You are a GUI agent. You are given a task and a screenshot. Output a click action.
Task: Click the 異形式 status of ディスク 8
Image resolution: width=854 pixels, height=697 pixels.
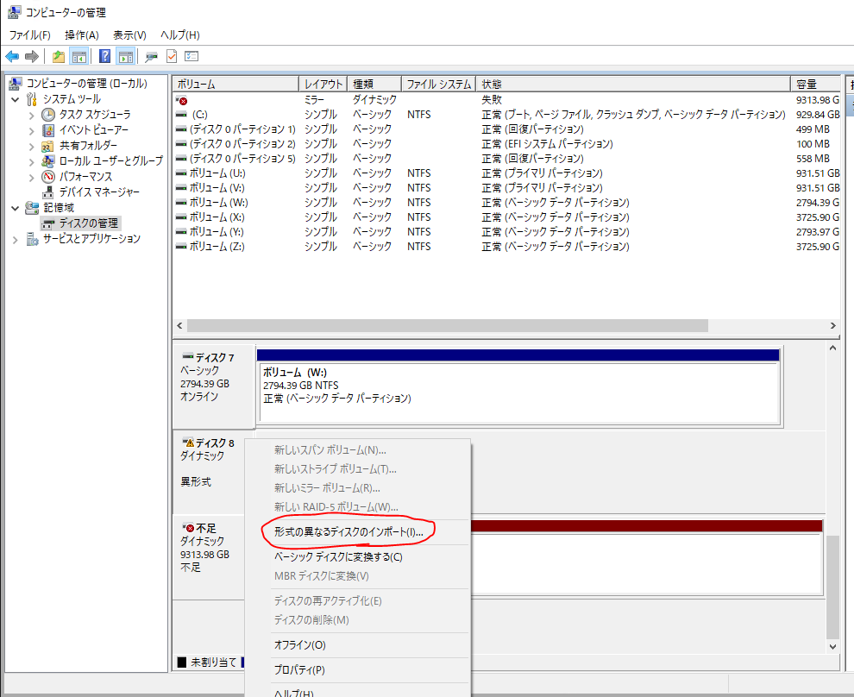pyautogui.click(x=196, y=482)
